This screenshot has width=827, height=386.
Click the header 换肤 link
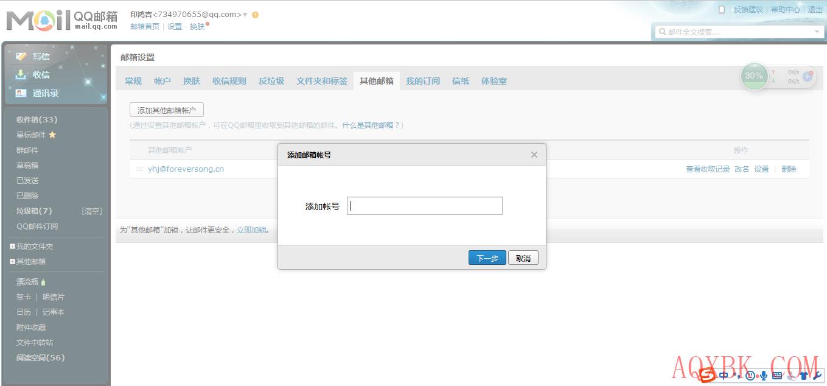197,27
